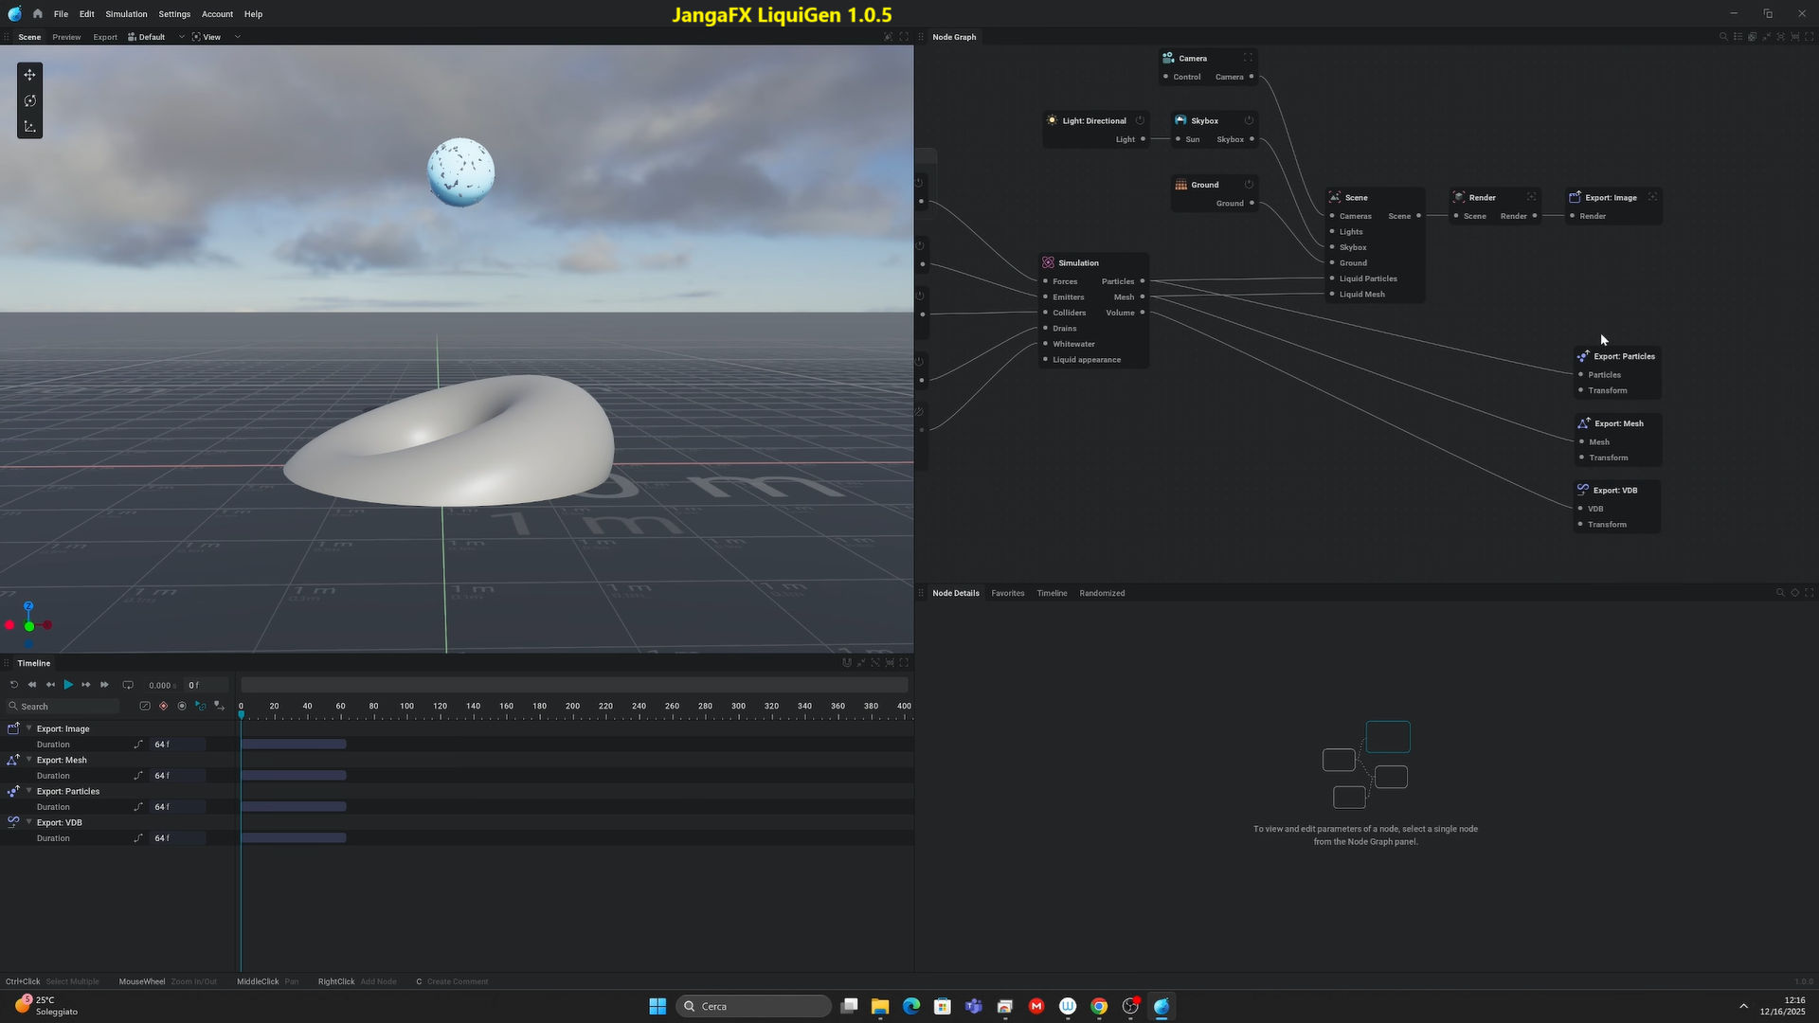Enable loop playback in the timeline
The image size is (1819, 1023).
(128, 684)
